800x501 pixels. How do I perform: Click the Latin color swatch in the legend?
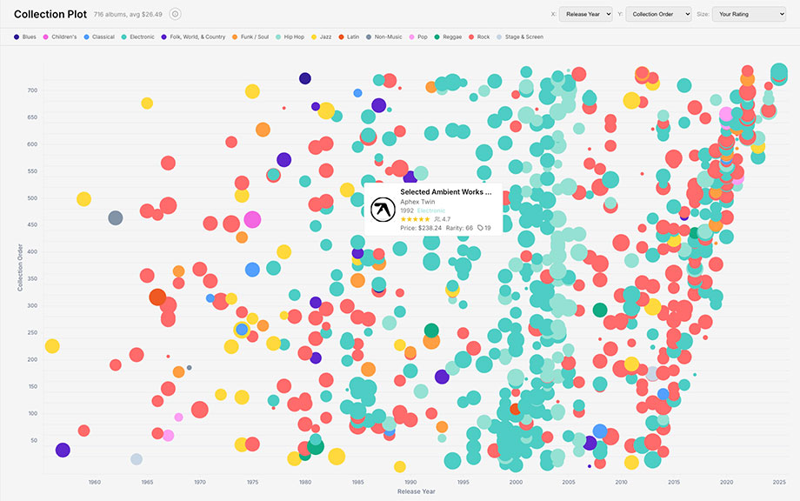342,37
